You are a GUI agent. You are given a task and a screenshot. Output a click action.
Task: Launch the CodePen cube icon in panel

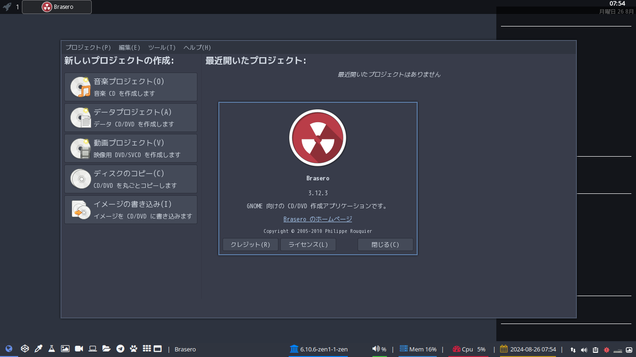(x=25, y=349)
